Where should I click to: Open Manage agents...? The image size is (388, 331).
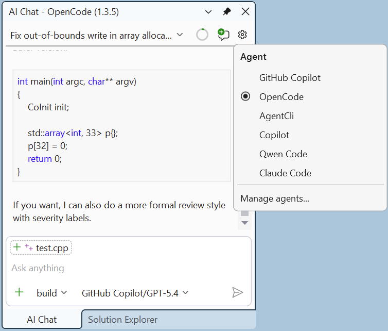[x=275, y=198]
